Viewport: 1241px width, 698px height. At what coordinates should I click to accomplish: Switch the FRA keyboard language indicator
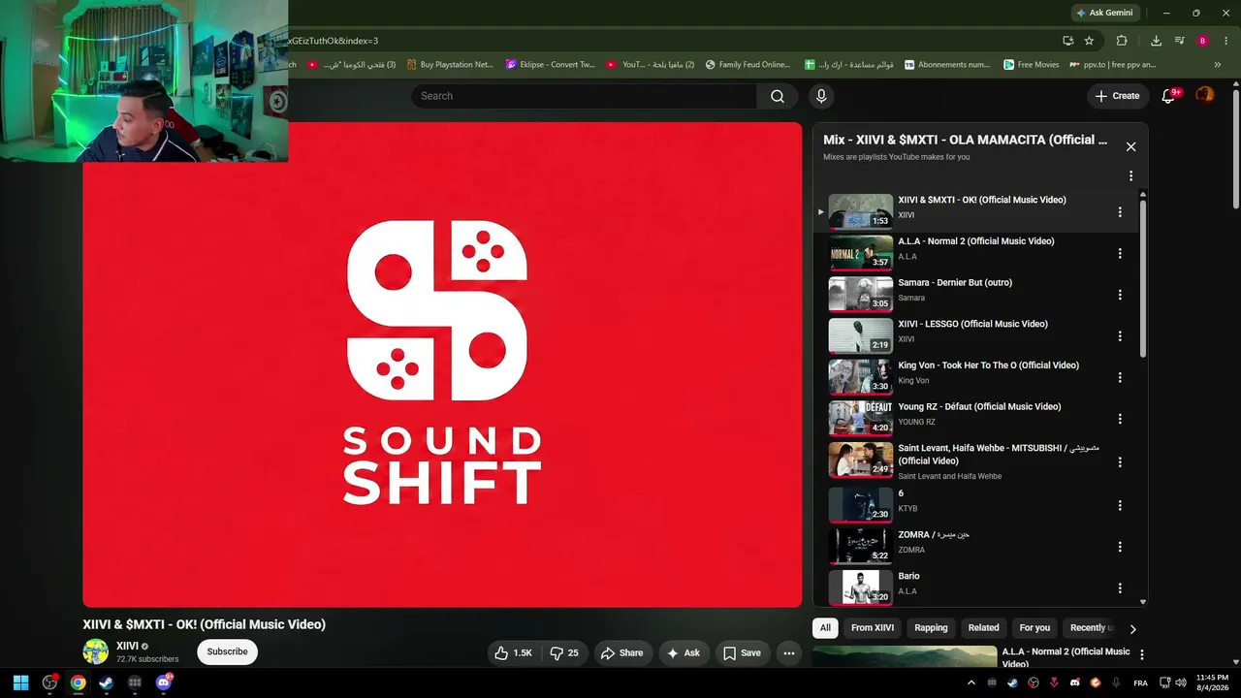click(1139, 682)
